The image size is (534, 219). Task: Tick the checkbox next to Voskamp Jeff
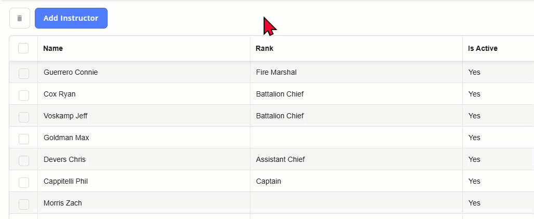[x=24, y=117]
